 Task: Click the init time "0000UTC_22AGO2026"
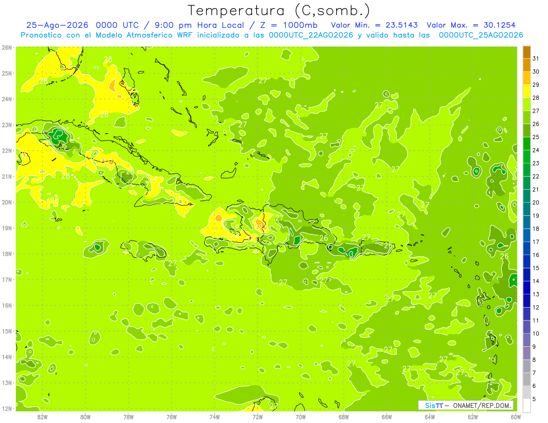point(311,35)
